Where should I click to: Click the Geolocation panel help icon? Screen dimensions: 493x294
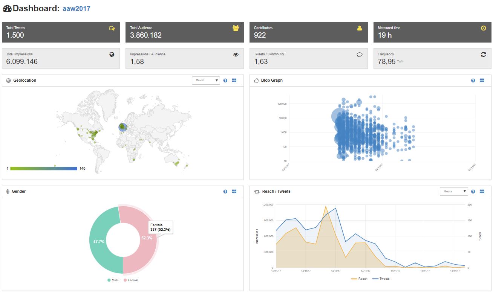coord(225,81)
